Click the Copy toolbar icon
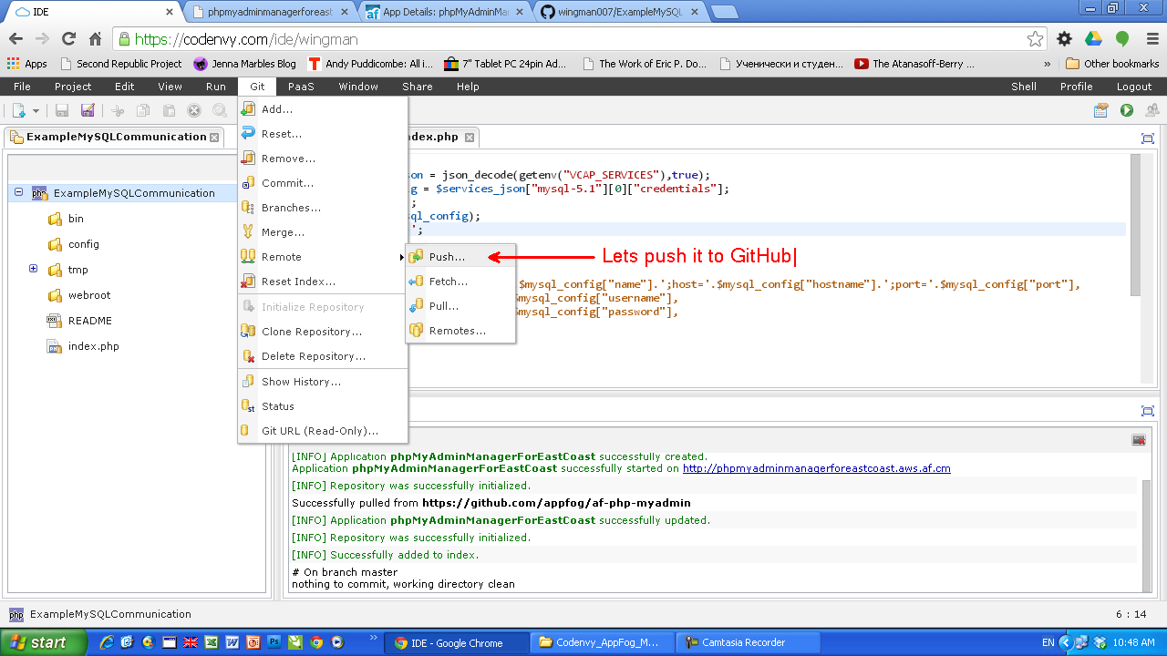The image size is (1167, 656). [143, 110]
